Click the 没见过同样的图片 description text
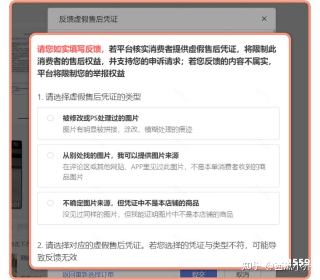Image resolution: width=320 pixels, height=280 pixels. pos(148,214)
